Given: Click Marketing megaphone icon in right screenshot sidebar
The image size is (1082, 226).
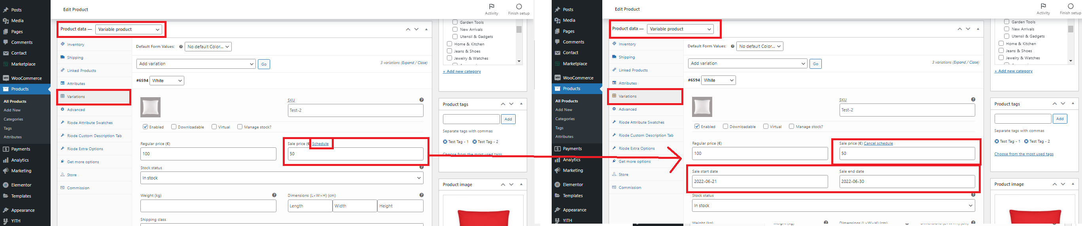Looking at the screenshot, I should coord(557,170).
